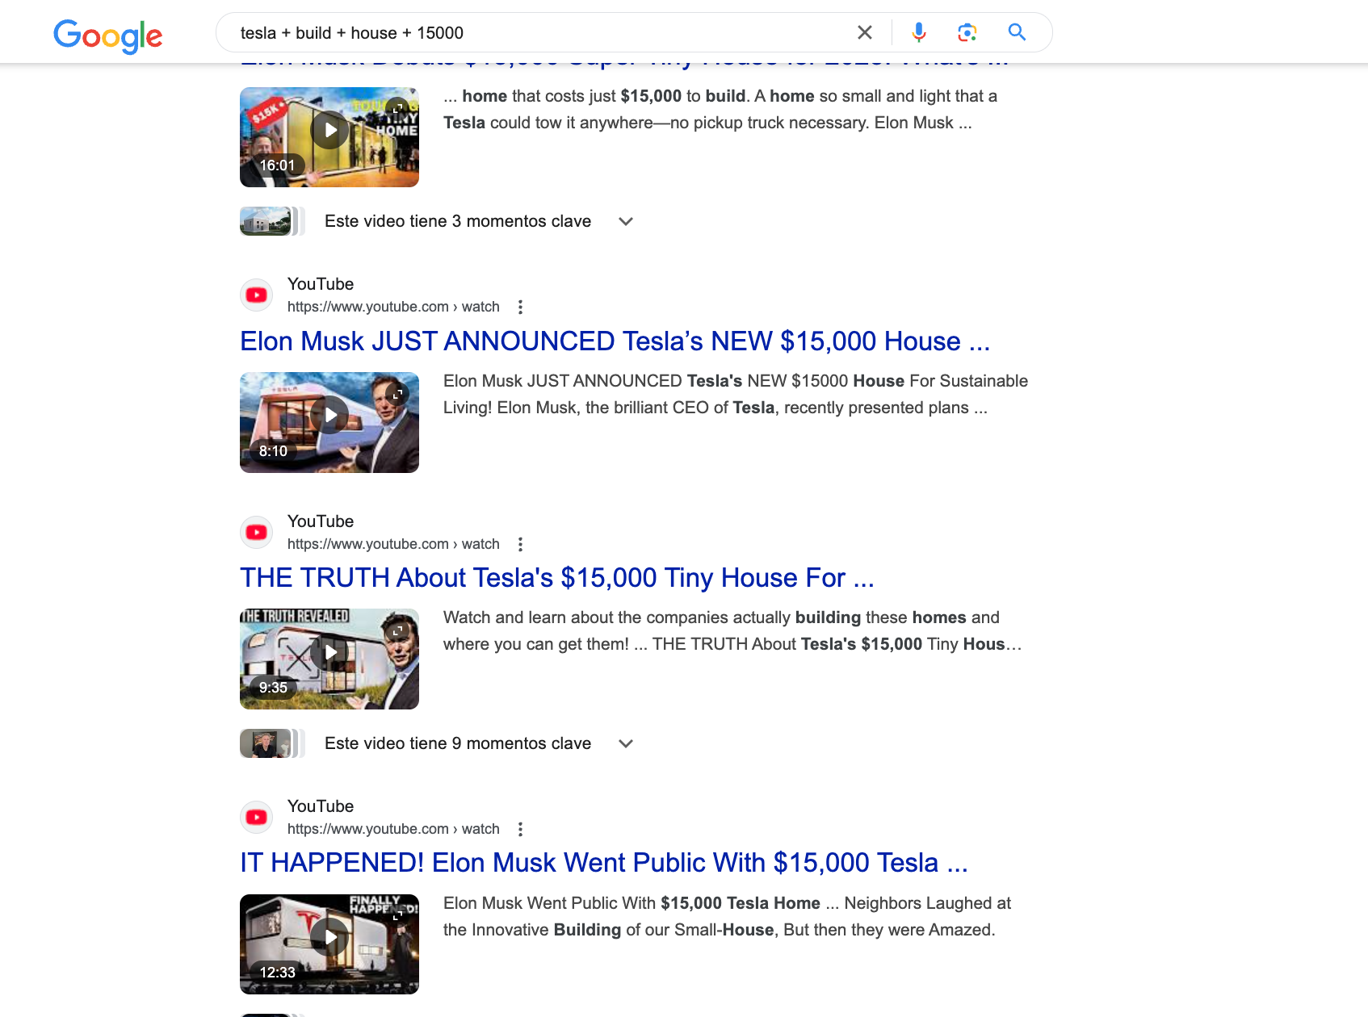Click the YouTube favicon above JUST ANNOUNCED result

pyautogui.click(x=257, y=295)
